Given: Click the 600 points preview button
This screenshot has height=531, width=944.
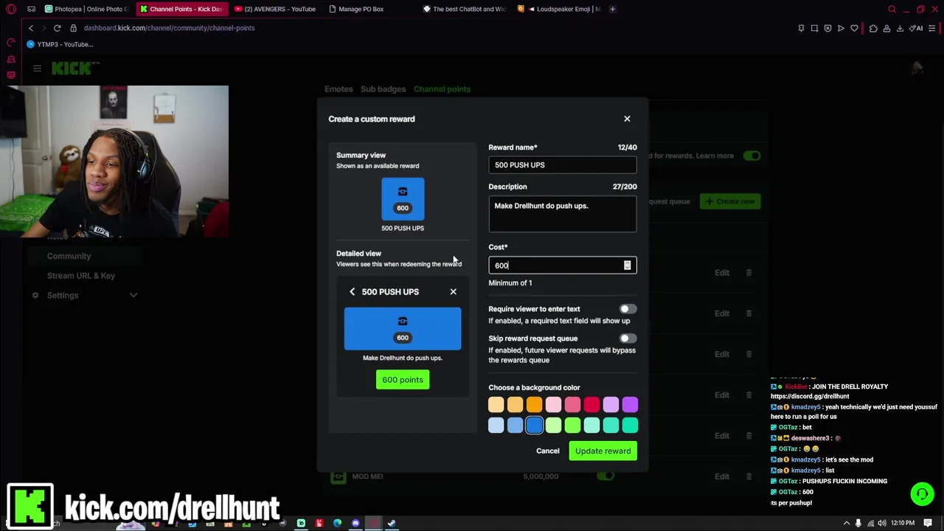Looking at the screenshot, I should point(403,380).
